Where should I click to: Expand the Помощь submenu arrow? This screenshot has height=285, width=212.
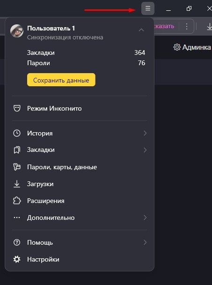pyautogui.click(x=145, y=242)
